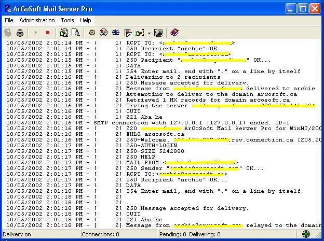Click the 'Delivery on' status text
This screenshot has height=241, width=324.
(x=17, y=234)
